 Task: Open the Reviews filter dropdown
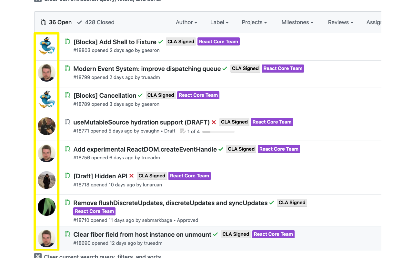point(340,22)
